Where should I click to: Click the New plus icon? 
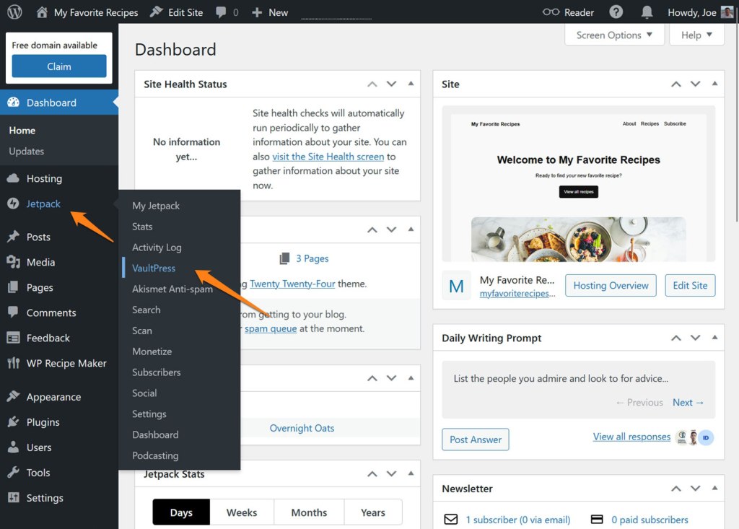257,12
